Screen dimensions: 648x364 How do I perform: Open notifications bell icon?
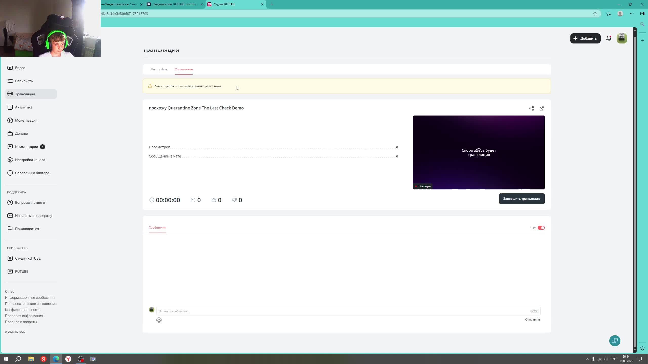(x=609, y=38)
